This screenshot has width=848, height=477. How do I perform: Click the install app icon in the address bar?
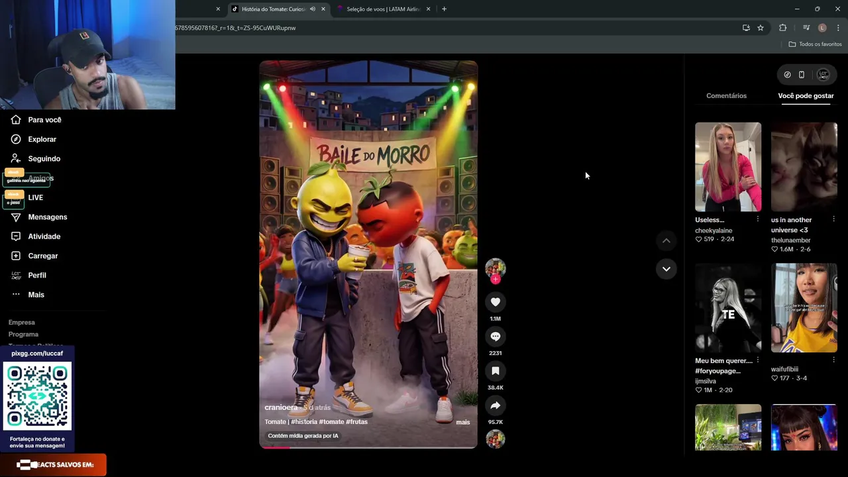[746, 28]
